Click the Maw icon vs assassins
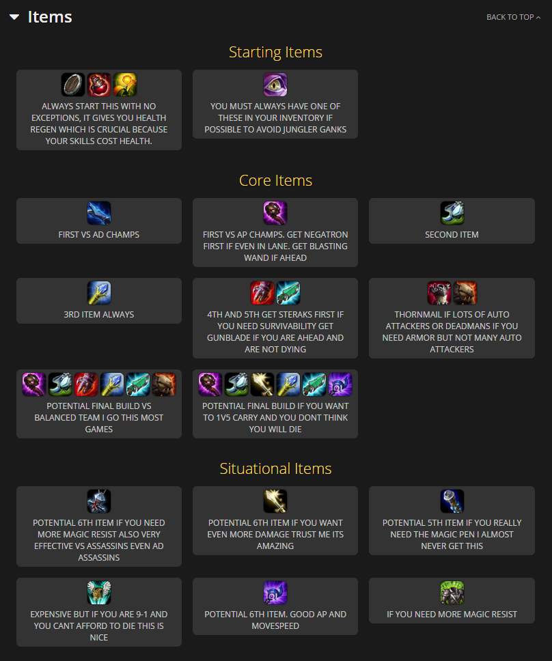Viewport: 552px width, 661px height. [99, 501]
